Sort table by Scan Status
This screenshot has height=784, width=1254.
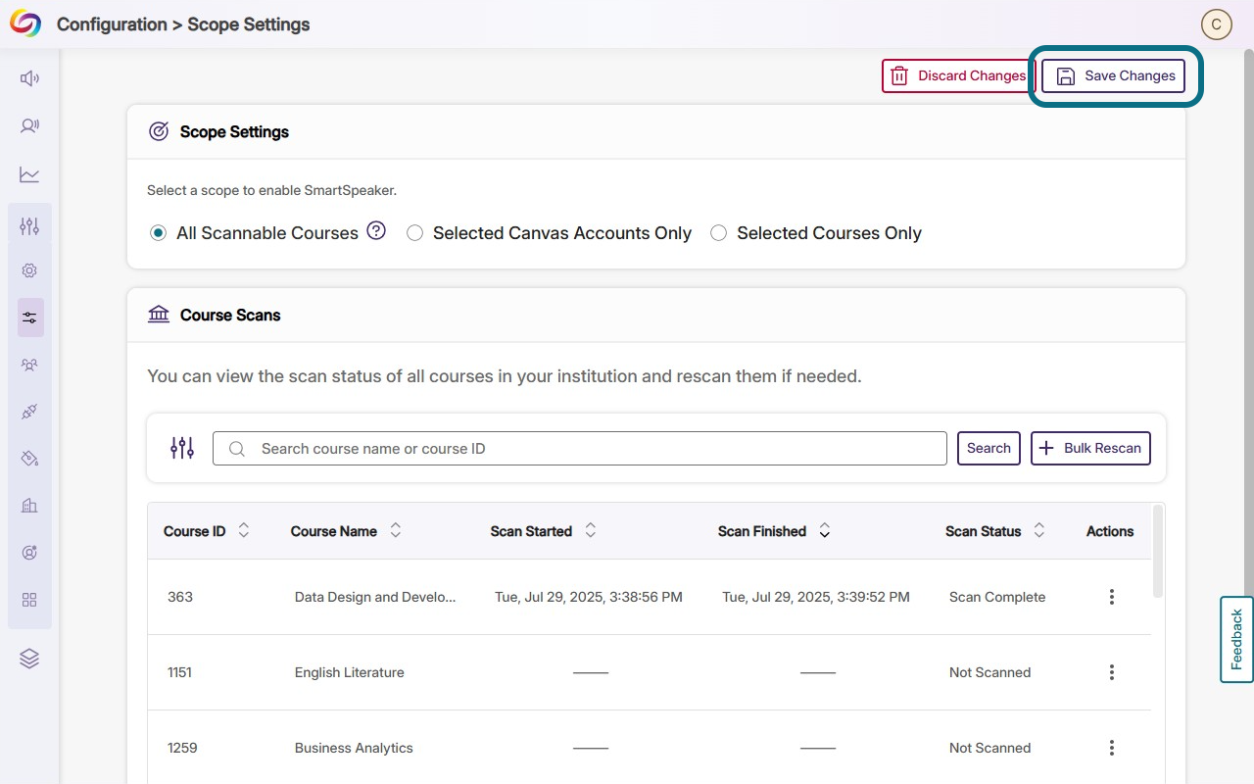tap(1039, 530)
